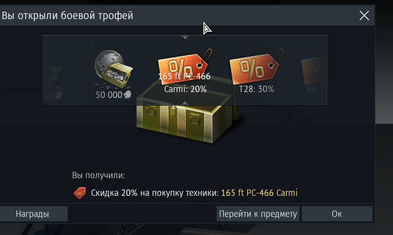Click the top roulette selection arrow marker
393x235 pixels.
pos(185,37)
